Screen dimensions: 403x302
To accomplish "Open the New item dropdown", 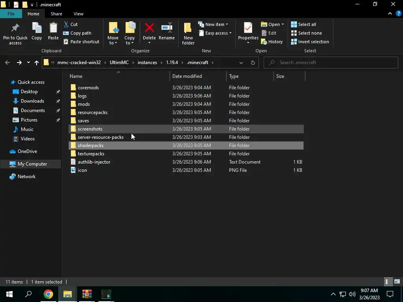I will pyautogui.click(x=213, y=24).
